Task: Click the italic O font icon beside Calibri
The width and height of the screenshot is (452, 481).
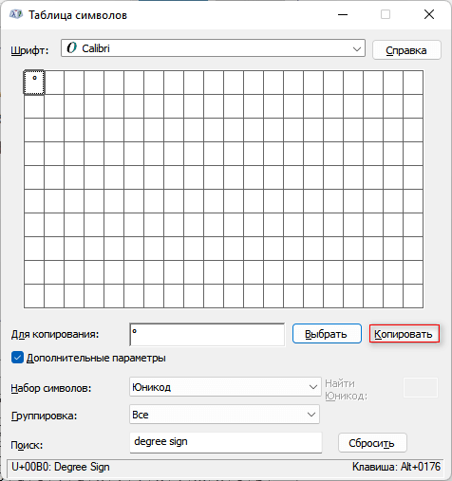Action: (x=72, y=48)
